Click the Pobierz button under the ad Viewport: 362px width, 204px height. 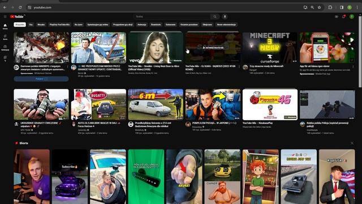(x=41, y=79)
